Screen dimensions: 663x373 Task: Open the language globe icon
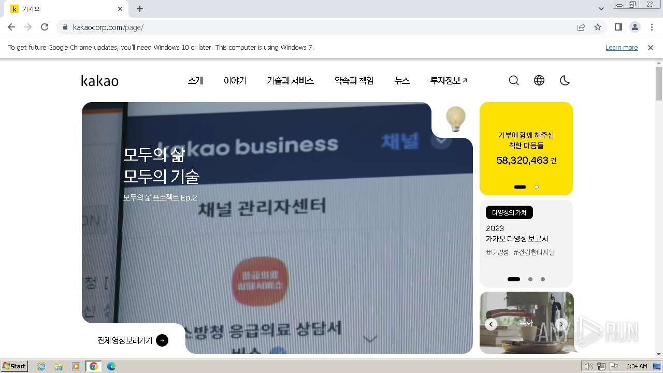(x=539, y=80)
